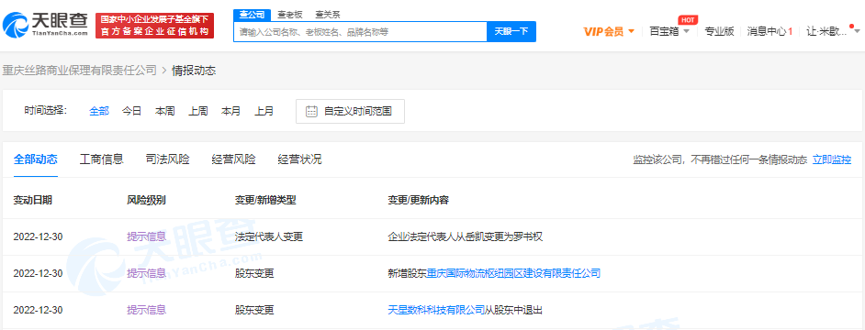This screenshot has height=330, width=865.
Task: Select the 查老板 search tab
Action: [289, 15]
